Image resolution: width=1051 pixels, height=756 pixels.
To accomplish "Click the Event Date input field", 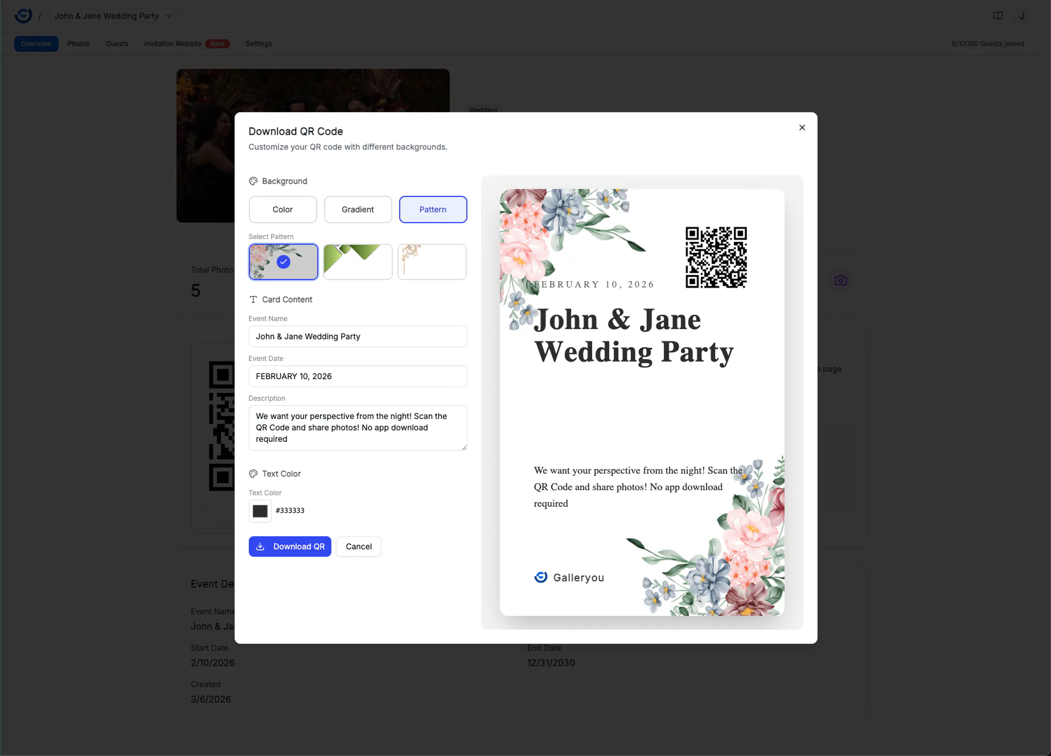I will click(x=358, y=376).
